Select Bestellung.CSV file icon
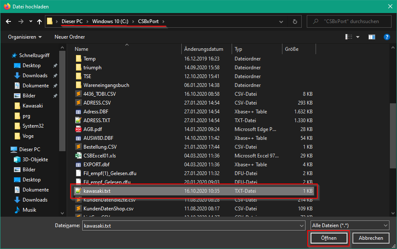397x249 pixels. point(78,147)
